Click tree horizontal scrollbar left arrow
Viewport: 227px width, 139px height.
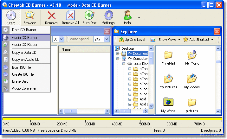click(x=117, y=111)
